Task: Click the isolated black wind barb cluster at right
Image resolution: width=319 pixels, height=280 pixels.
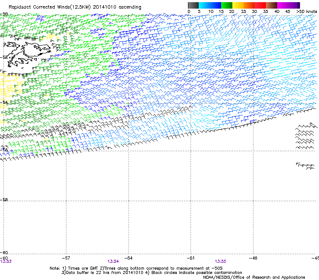Action: pos(306,136)
